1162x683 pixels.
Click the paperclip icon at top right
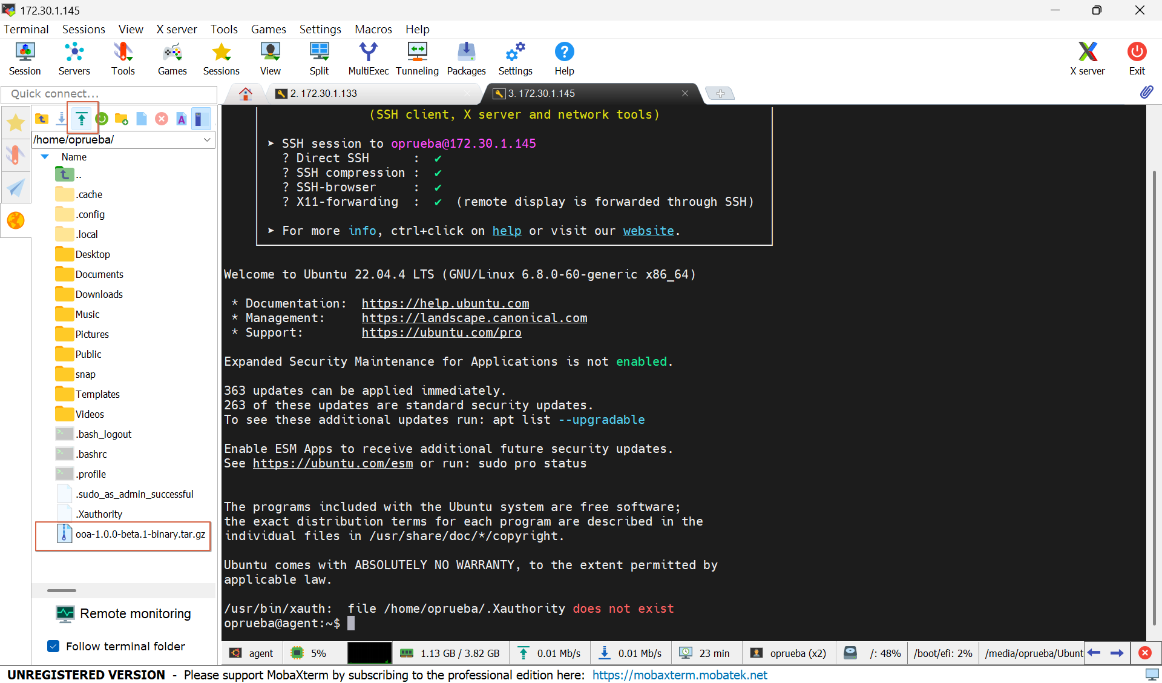(x=1146, y=92)
